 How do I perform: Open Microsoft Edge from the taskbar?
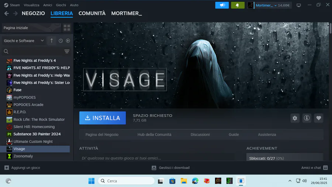tap(195, 181)
